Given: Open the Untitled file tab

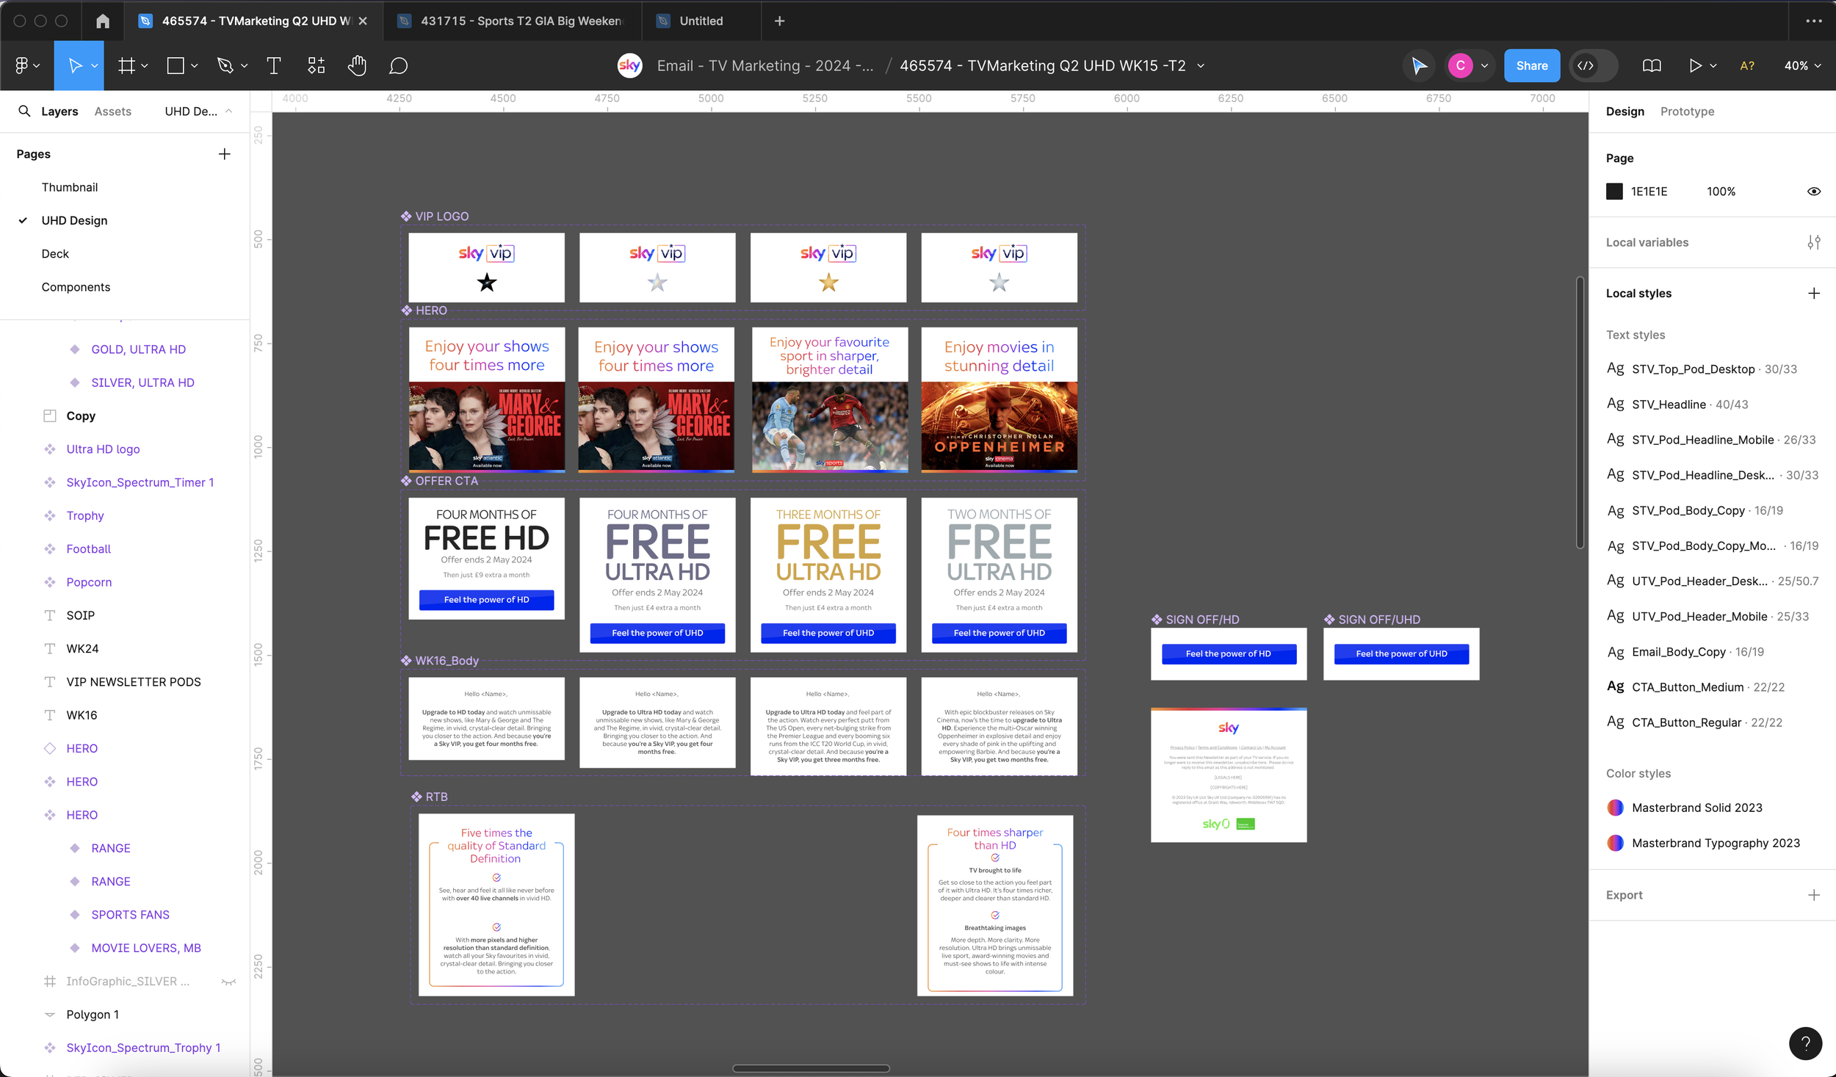Looking at the screenshot, I should (x=701, y=21).
